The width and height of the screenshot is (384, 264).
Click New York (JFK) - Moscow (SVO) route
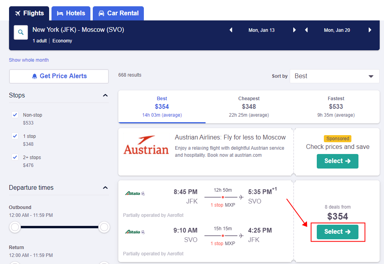tap(78, 29)
